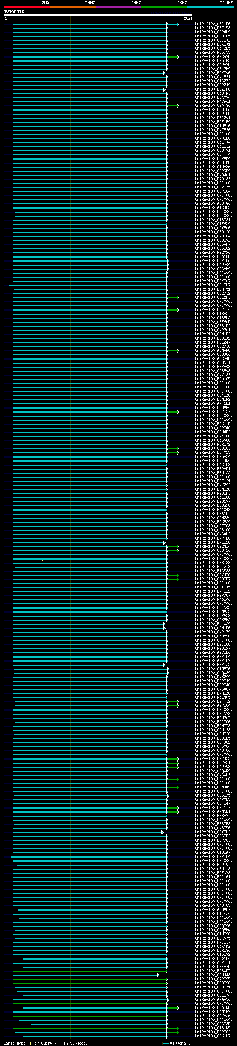Select hit UniRef100_A8IMP6
The height and width of the screenshot is (1046, 237).
[x=213, y=24]
